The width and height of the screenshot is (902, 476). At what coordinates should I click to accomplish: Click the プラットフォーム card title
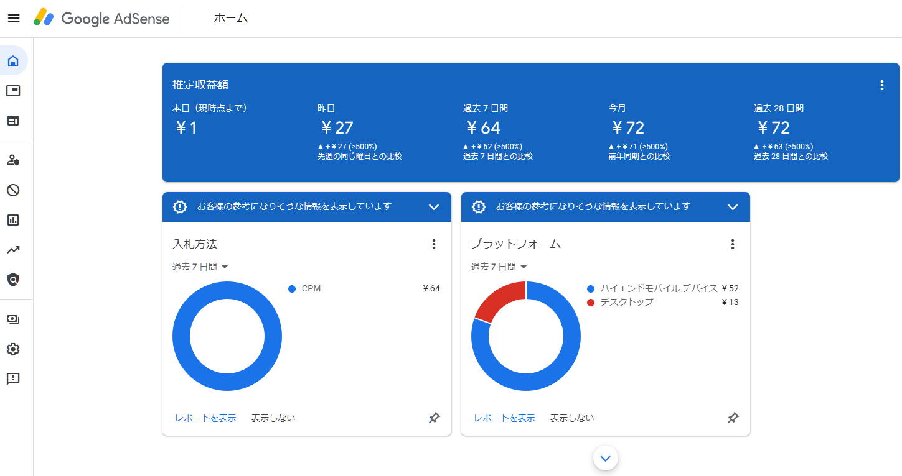tap(516, 244)
